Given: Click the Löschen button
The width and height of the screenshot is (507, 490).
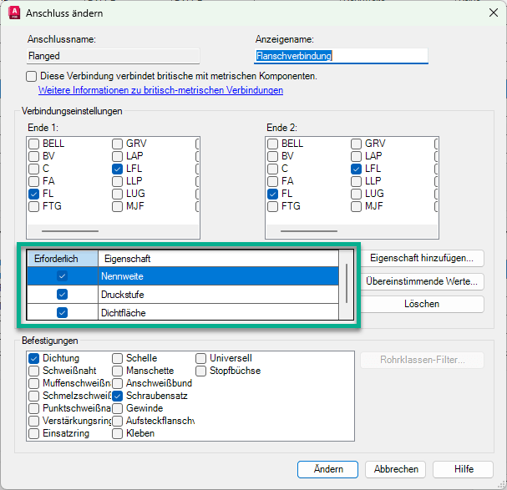Looking at the screenshot, I should [422, 304].
